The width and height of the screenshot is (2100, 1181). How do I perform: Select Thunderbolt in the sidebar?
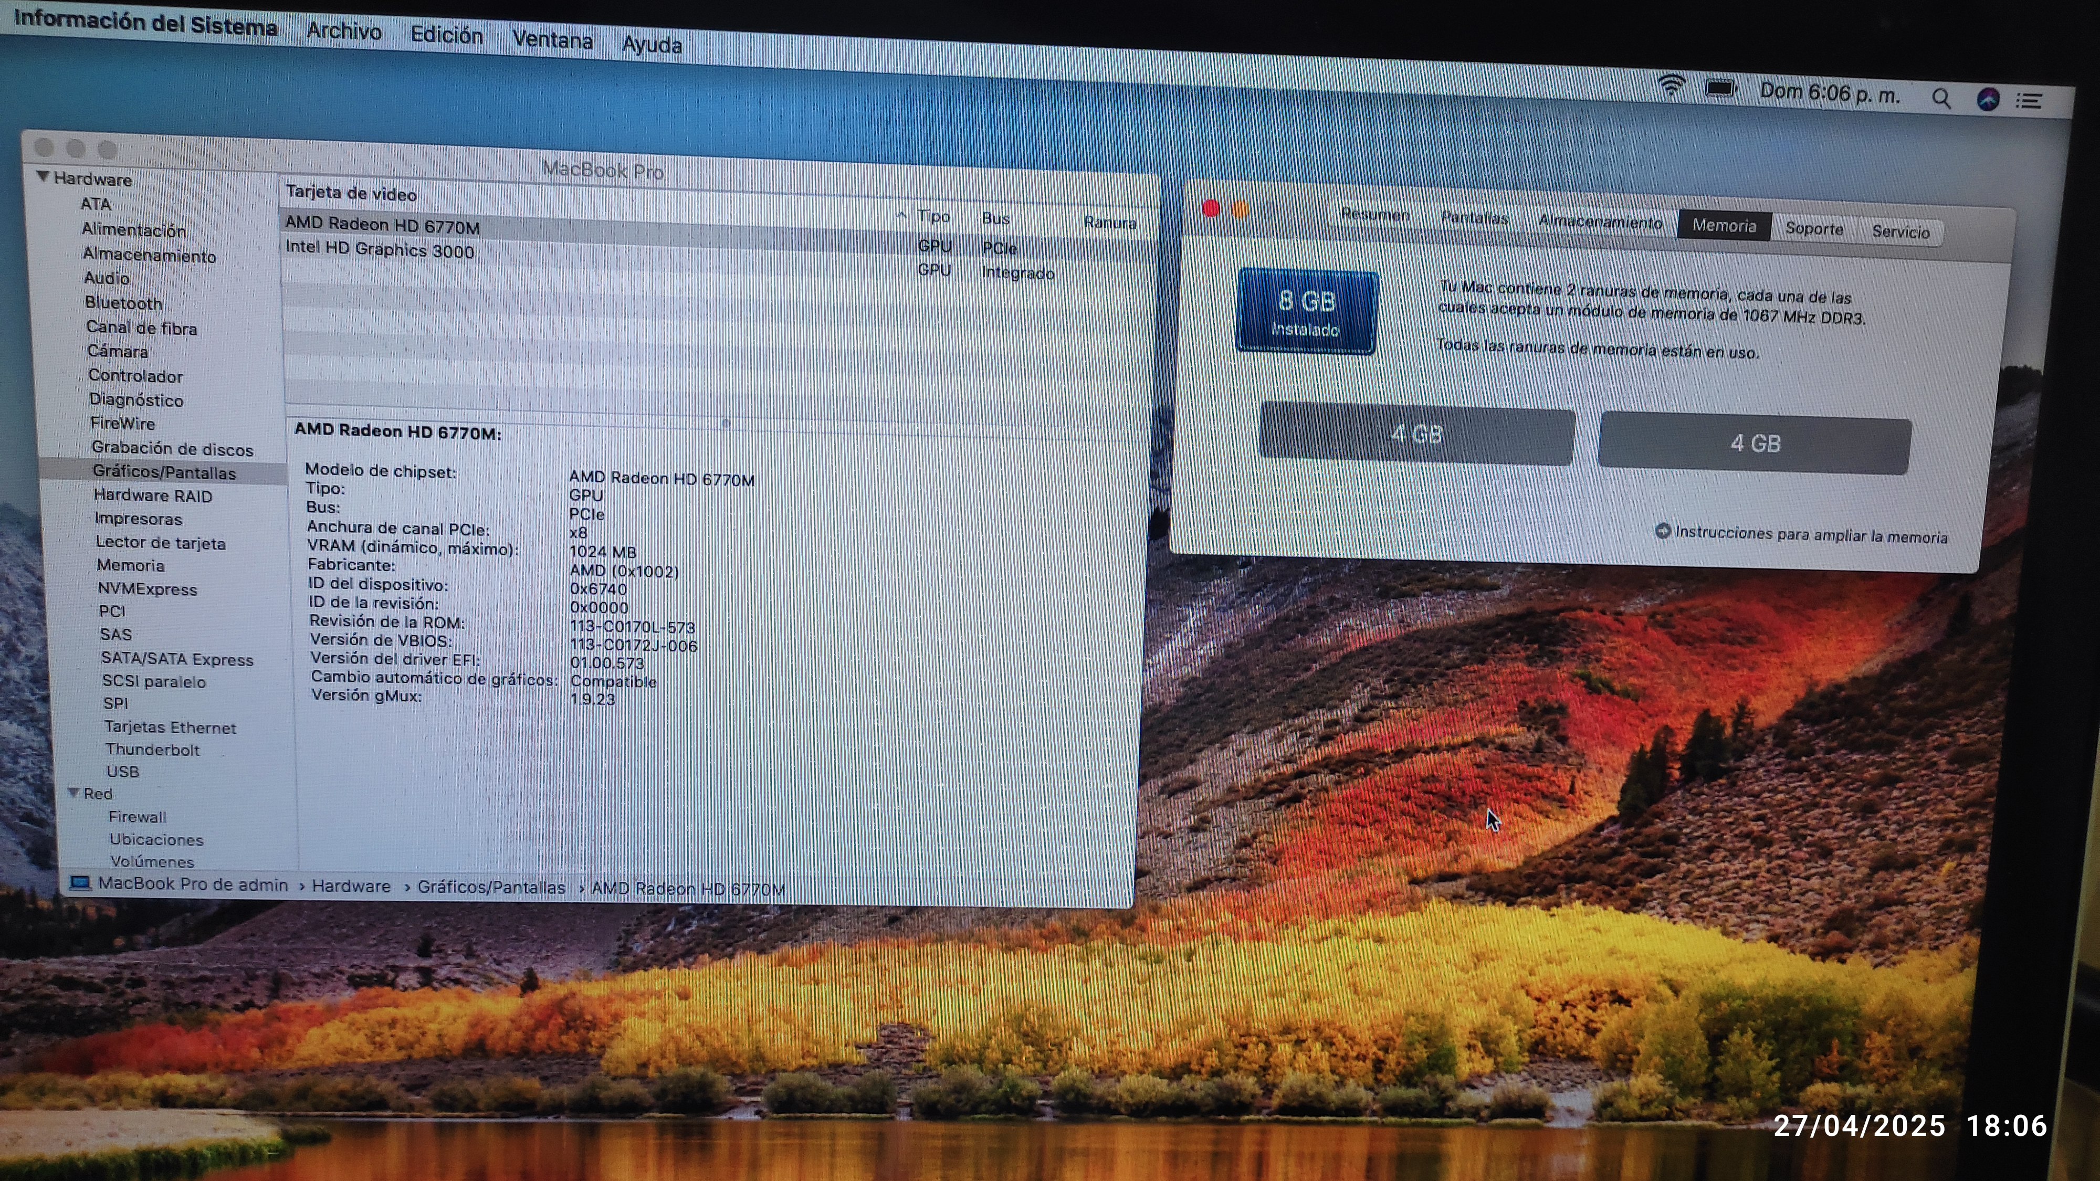[152, 750]
